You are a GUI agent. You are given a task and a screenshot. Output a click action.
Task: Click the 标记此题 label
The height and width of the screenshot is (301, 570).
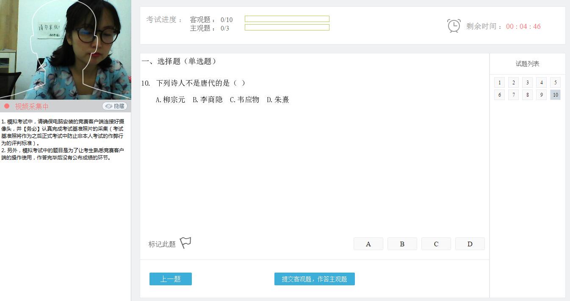pyautogui.click(x=162, y=244)
